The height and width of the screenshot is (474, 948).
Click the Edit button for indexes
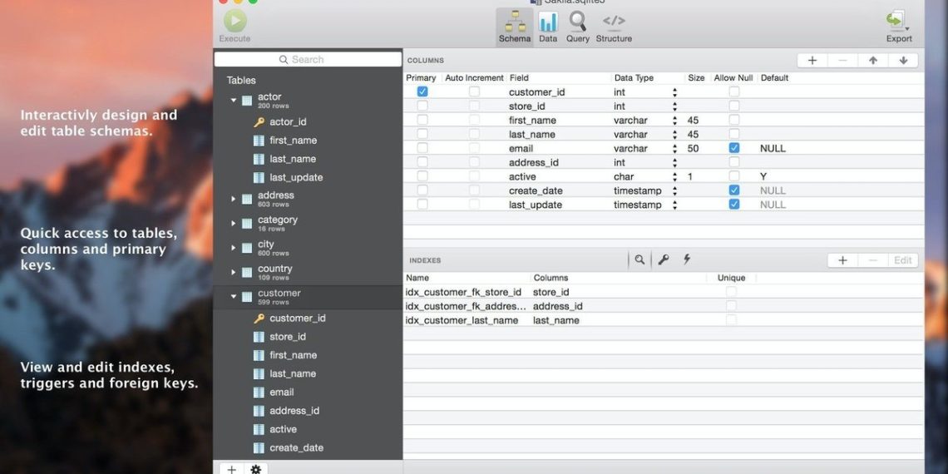(902, 260)
